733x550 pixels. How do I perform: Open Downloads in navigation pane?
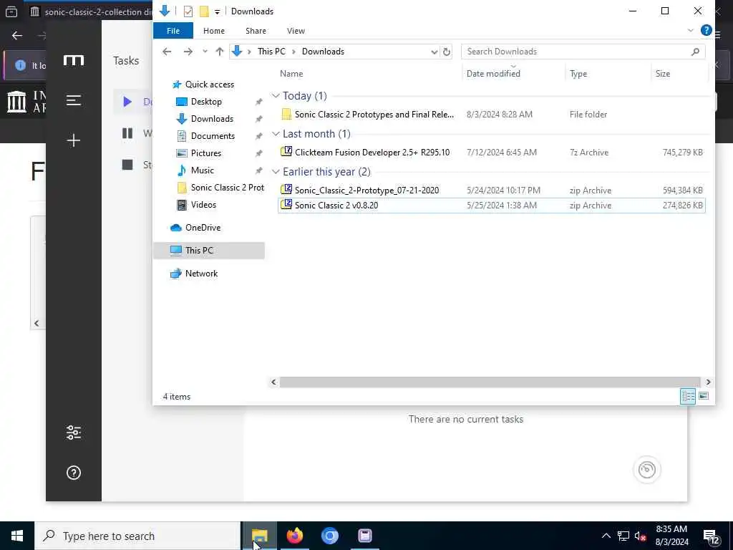coord(212,119)
